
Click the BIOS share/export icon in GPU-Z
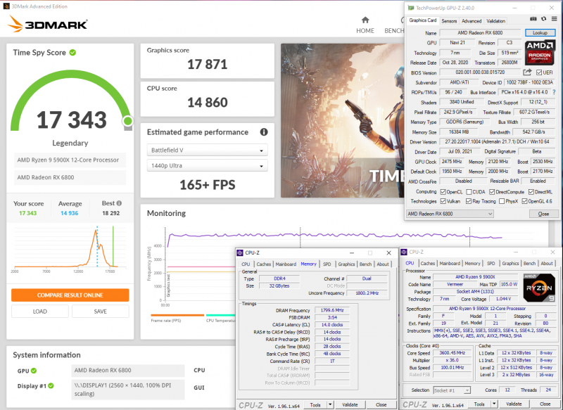(x=527, y=72)
